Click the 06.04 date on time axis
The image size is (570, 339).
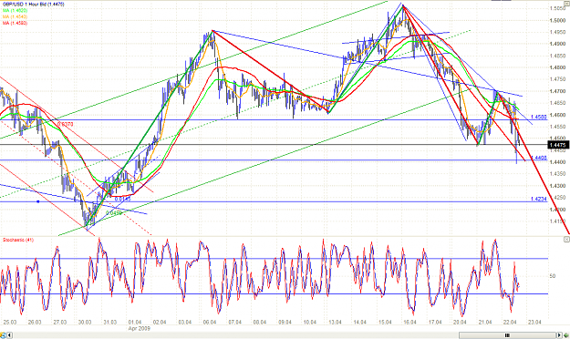coord(210,322)
